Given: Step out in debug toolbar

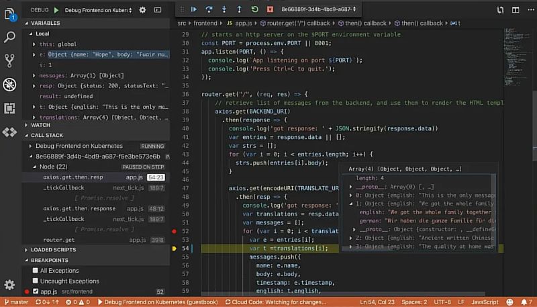Looking at the screenshot, I should click(x=239, y=9).
